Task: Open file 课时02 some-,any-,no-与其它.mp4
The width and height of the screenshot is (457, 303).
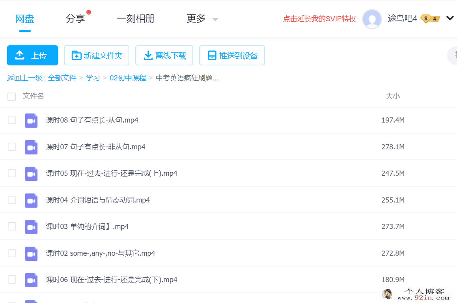Action: (x=101, y=253)
